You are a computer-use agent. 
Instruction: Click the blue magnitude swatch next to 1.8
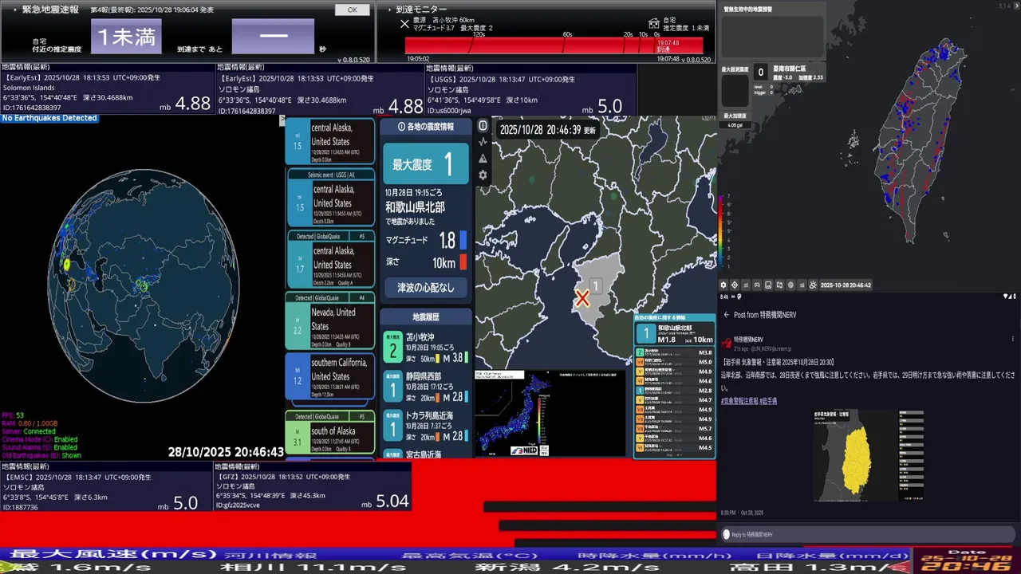pyautogui.click(x=463, y=239)
